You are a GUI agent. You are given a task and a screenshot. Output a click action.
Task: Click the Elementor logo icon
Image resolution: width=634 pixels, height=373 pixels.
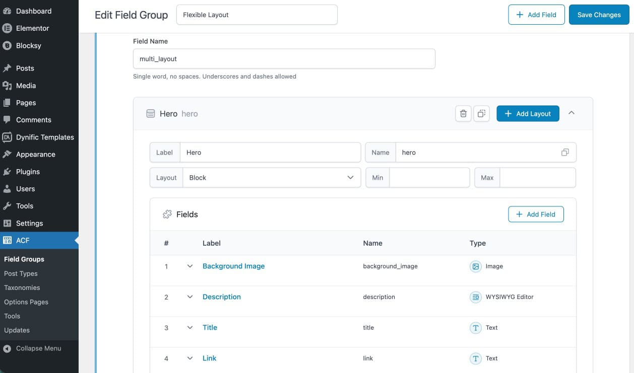pos(7,28)
